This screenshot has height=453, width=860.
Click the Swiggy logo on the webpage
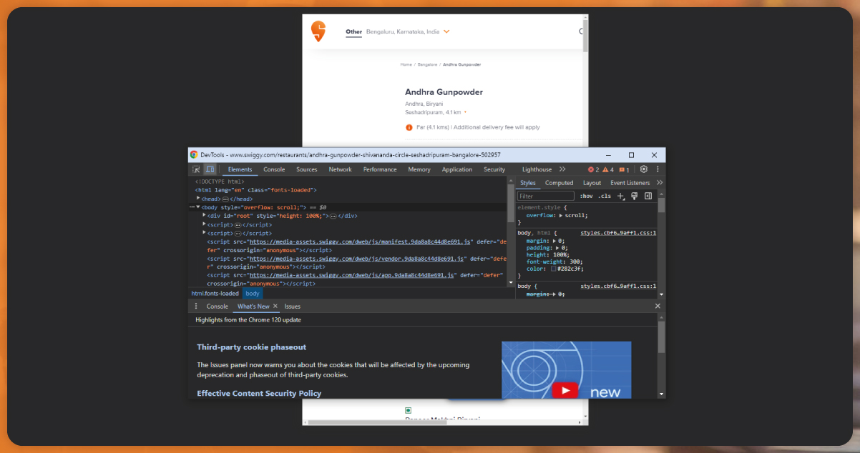pyautogui.click(x=318, y=32)
